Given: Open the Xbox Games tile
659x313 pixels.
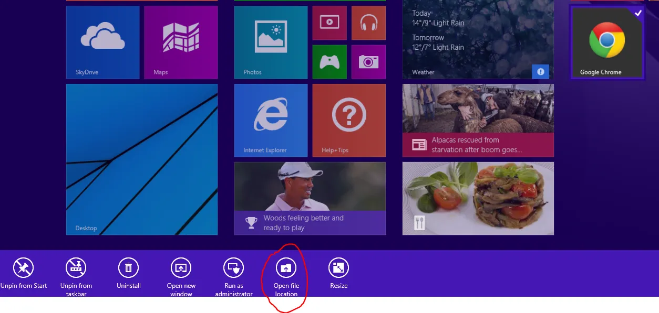Looking at the screenshot, I should pos(329,62).
